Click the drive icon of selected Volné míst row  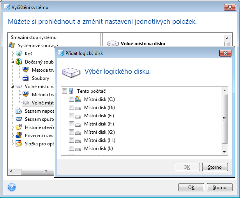coord(26,103)
